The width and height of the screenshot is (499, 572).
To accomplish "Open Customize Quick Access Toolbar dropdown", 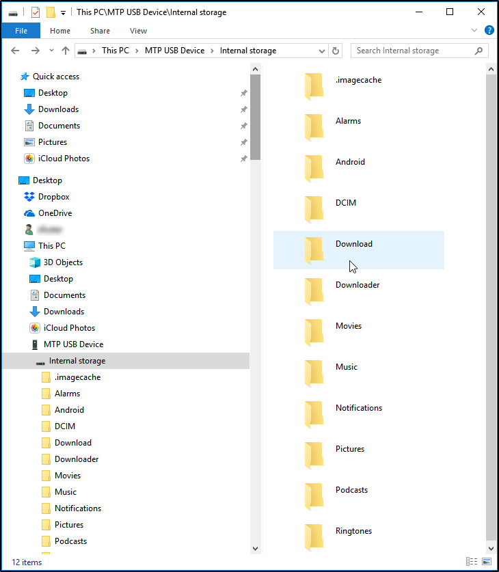I will tap(64, 12).
